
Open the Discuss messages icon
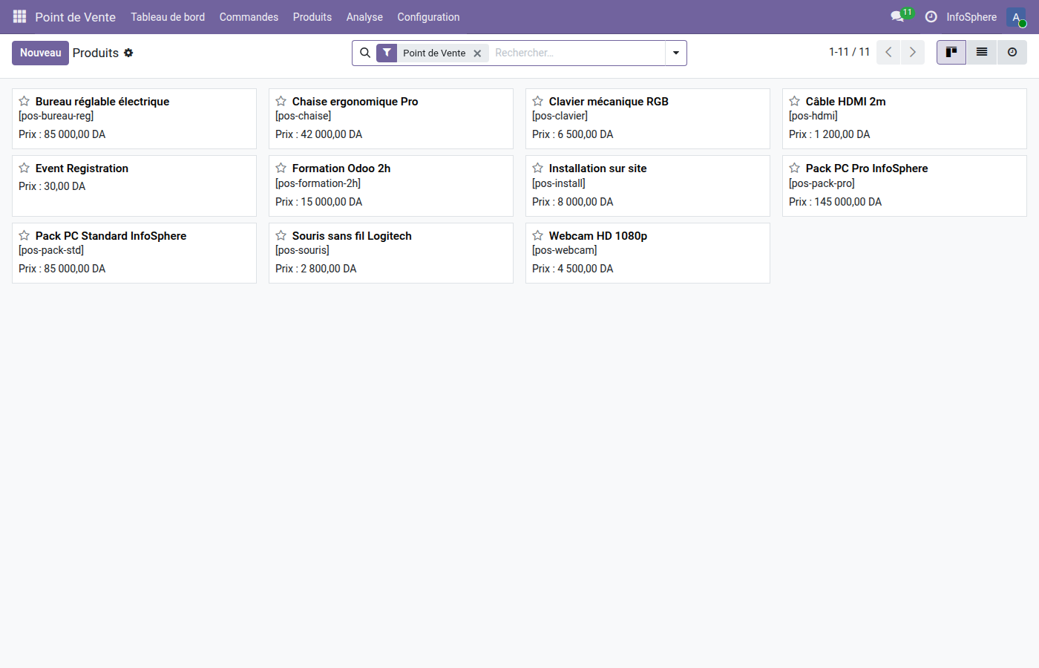coord(896,16)
